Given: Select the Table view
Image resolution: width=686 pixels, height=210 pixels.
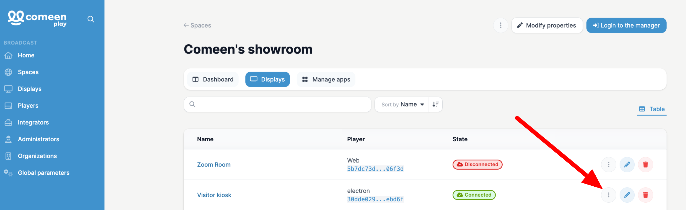Looking at the screenshot, I should tap(651, 109).
